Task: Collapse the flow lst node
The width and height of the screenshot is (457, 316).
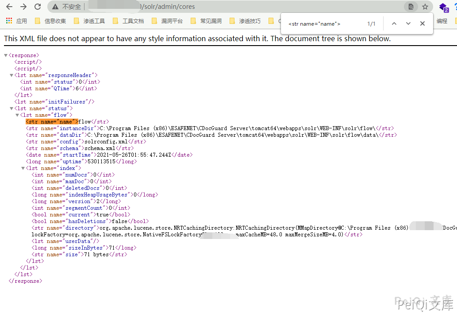Action: click(x=17, y=115)
